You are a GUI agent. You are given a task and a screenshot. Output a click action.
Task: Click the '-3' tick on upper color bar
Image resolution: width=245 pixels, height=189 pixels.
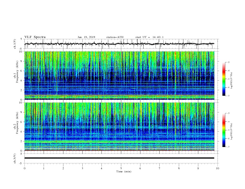(228, 62)
